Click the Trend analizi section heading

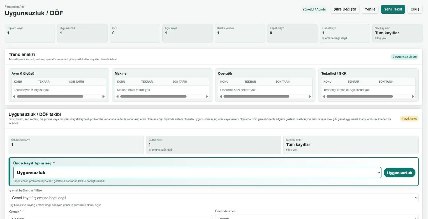22,54
